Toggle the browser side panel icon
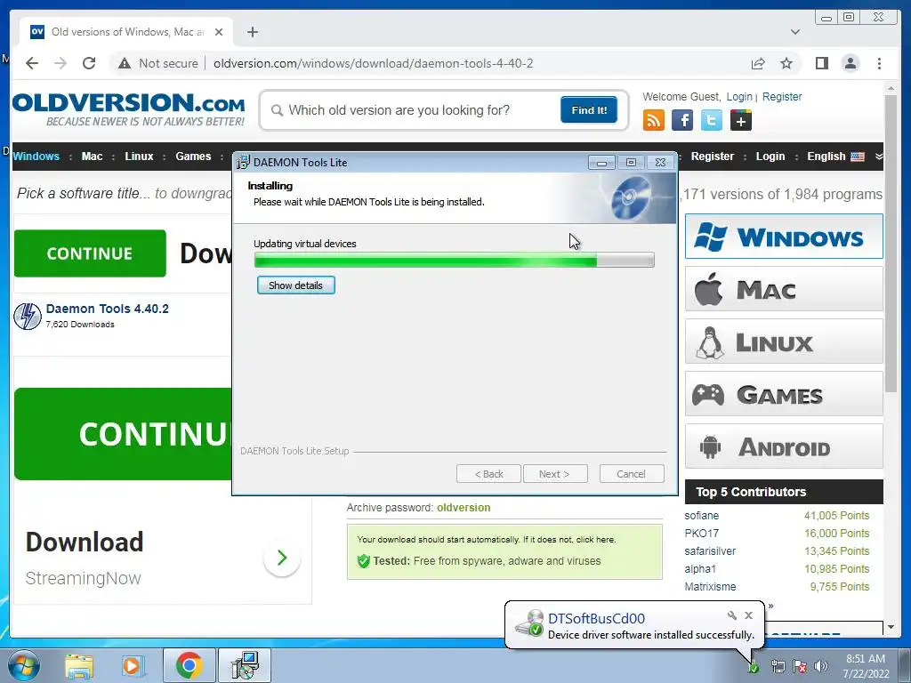 (821, 63)
